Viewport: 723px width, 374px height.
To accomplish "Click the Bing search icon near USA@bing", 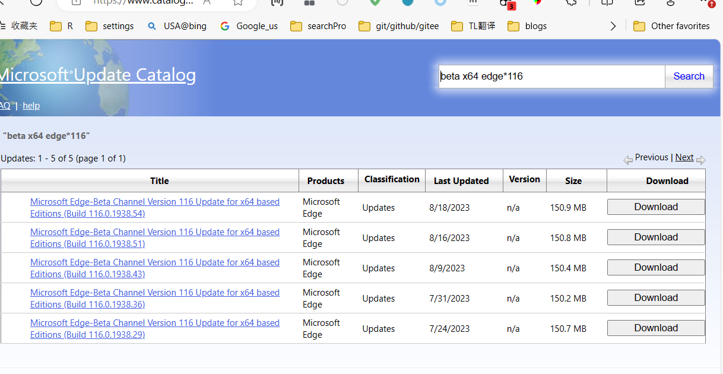I will coord(152,26).
